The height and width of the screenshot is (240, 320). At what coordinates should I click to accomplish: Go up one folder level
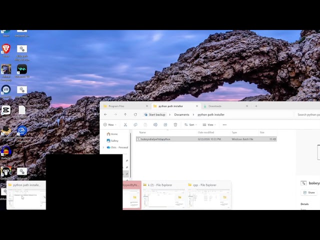point(125,114)
